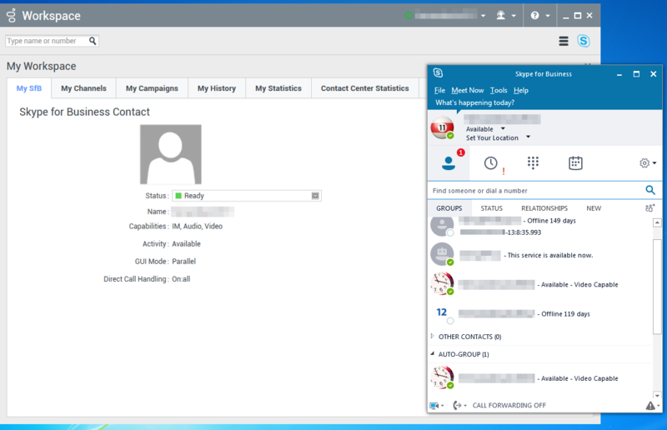Select the My Statistics tab

tap(278, 88)
